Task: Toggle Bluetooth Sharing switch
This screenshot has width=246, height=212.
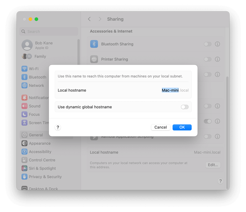Action: pos(208,44)
